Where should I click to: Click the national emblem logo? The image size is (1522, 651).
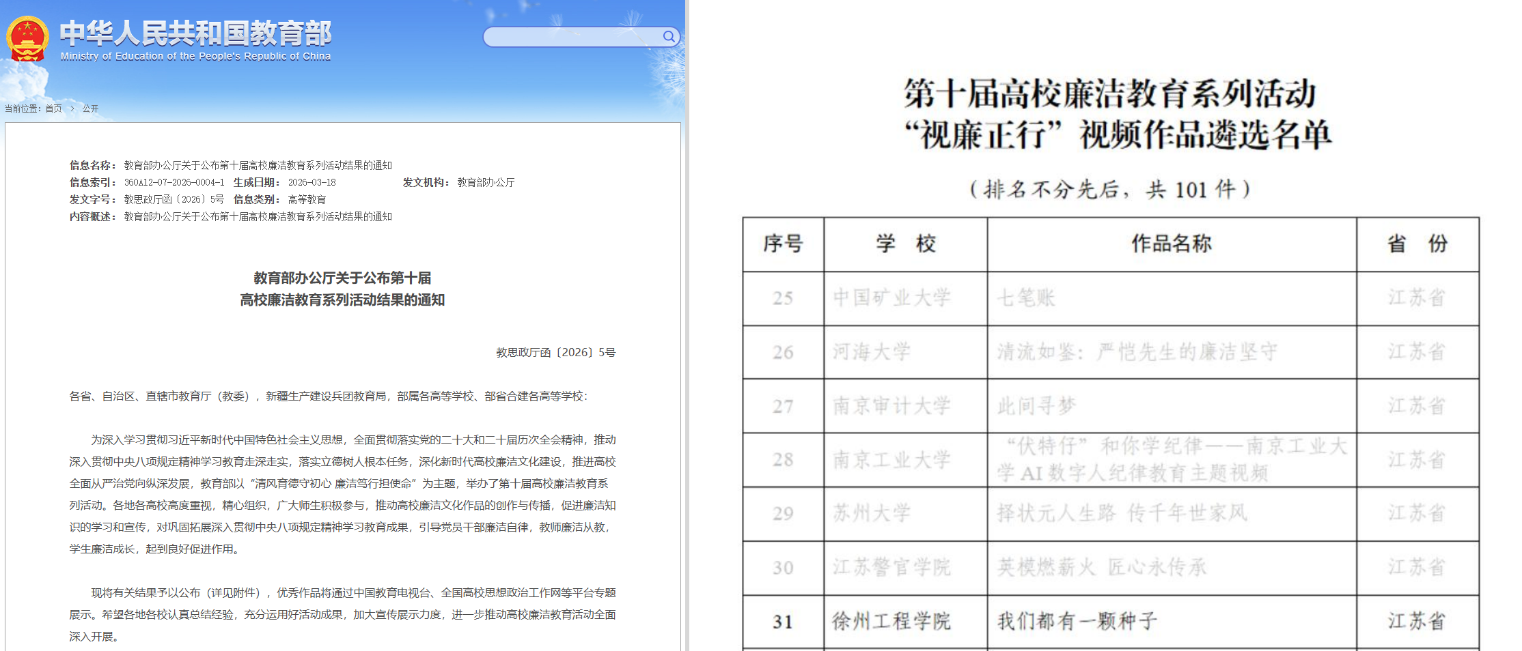(x=27, y=39)
